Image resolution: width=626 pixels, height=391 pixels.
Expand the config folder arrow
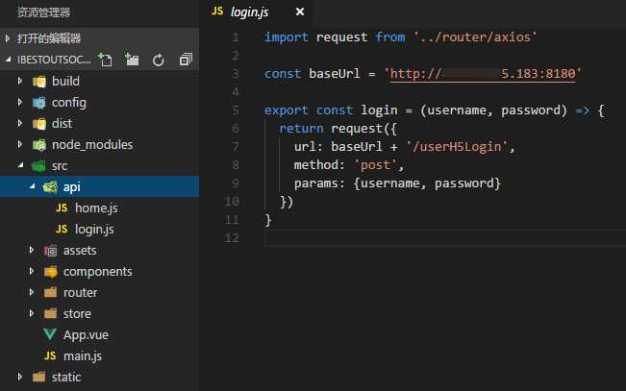coord(19,102)
